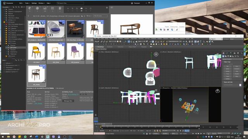Open the Windows Start menu
248x139 pixels.
(3, 137)
